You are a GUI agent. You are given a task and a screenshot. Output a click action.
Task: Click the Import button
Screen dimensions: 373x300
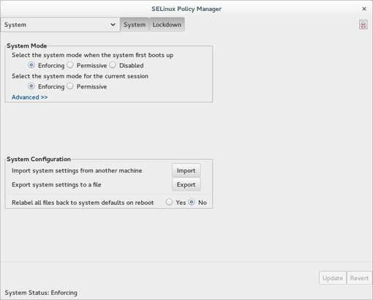click(x=186, y=170)
